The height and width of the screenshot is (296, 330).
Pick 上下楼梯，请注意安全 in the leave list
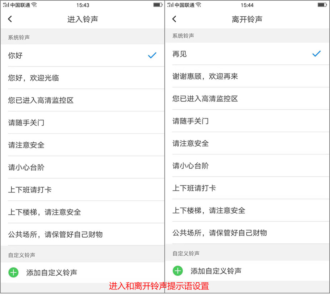(209, 210)
